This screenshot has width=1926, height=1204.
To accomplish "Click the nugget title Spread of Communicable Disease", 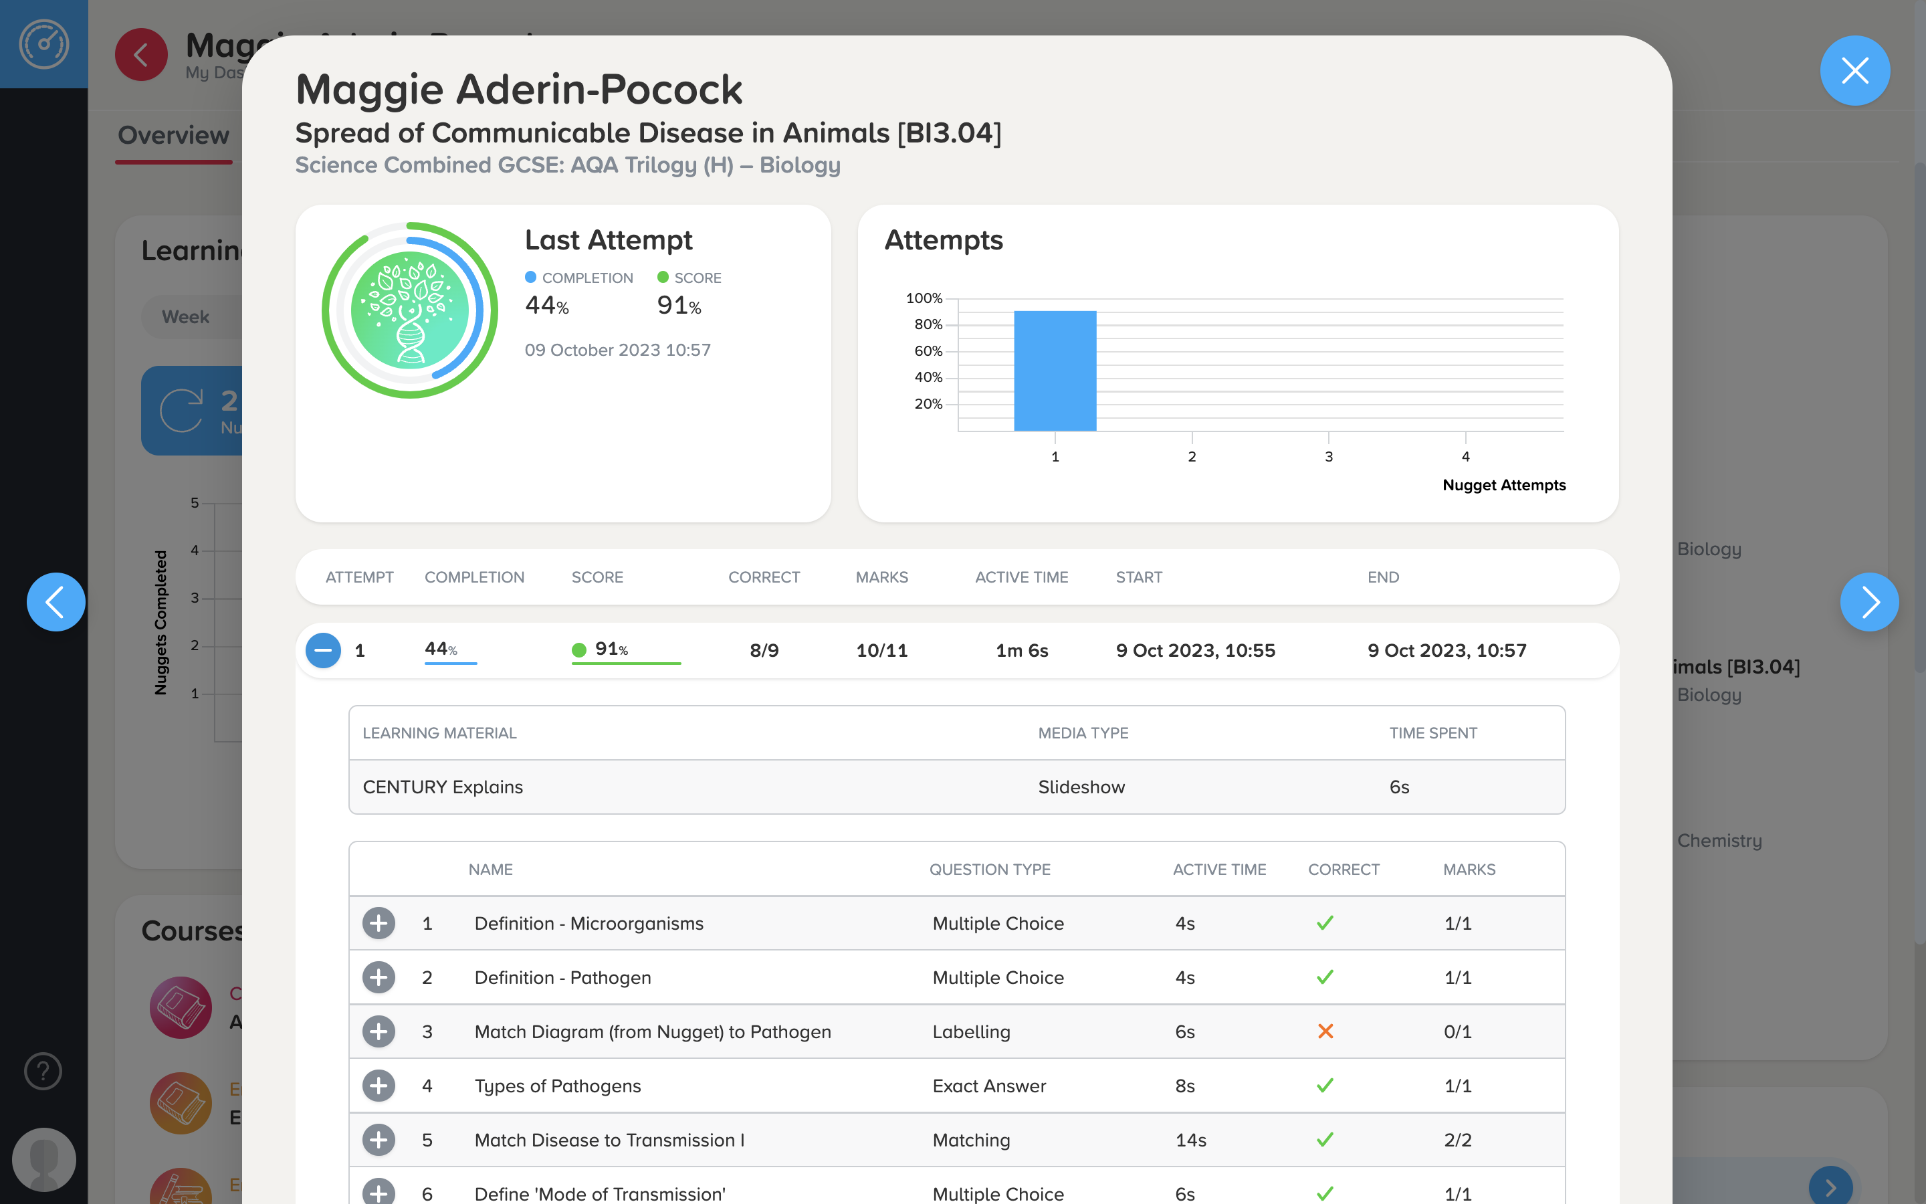I will pyautogui.click(x=648, y=133).
